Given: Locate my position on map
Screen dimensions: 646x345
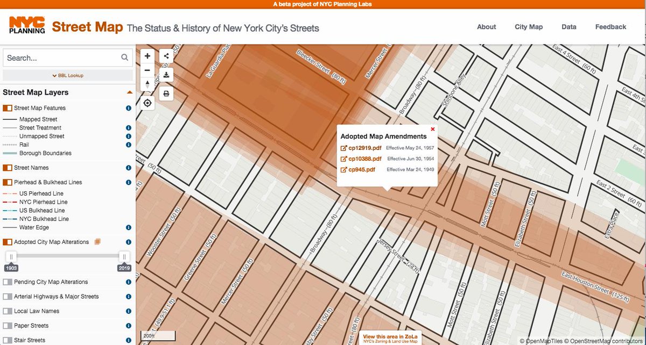Looking at the screenshot, I should click(148, 103).
